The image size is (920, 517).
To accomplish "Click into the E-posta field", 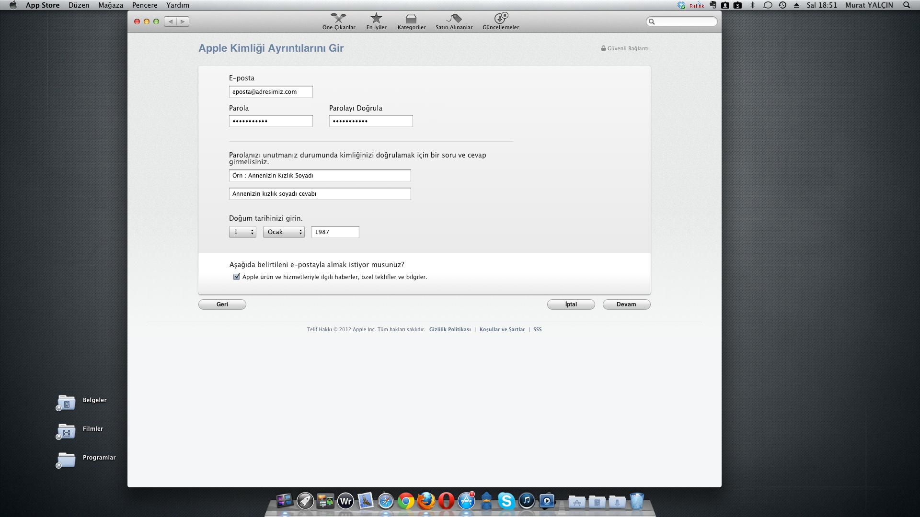I will (x=271, y=92).
